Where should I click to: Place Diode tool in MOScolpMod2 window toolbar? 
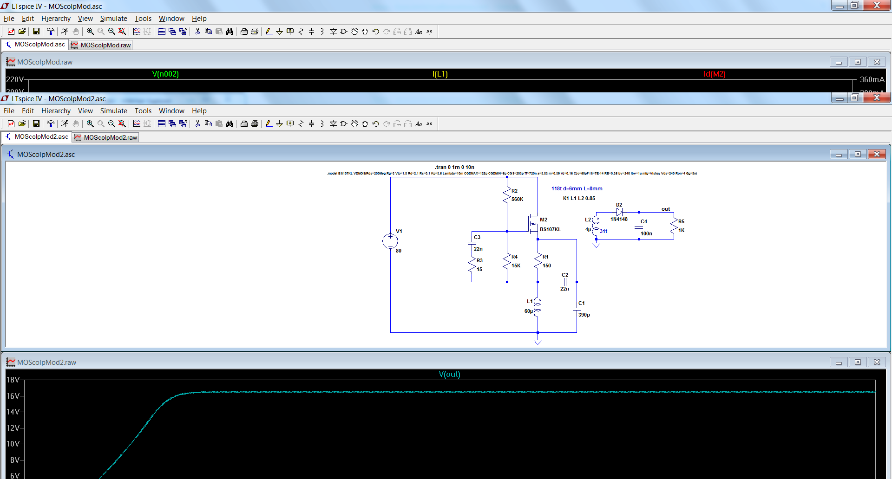tap(333, 124)
